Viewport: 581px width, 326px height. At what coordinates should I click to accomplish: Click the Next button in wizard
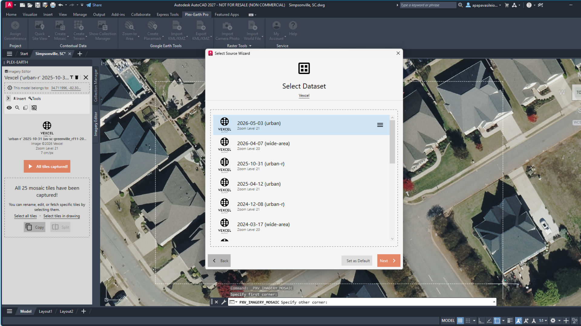click(389, 260)
